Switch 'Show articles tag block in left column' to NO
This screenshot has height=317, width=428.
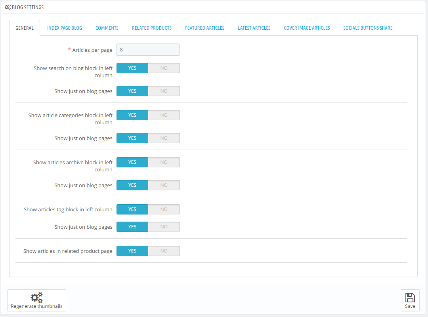tap(164, 209)
